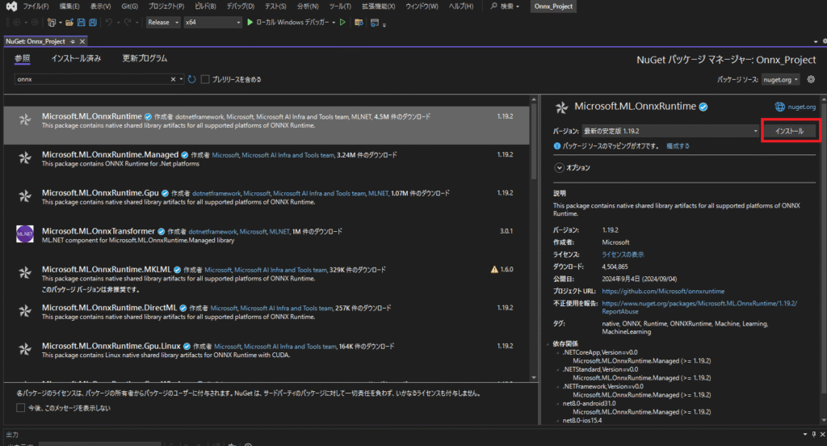
Task: Check 今後、このメッセージを表示しない checkbox
Action: tap(20, 408)
